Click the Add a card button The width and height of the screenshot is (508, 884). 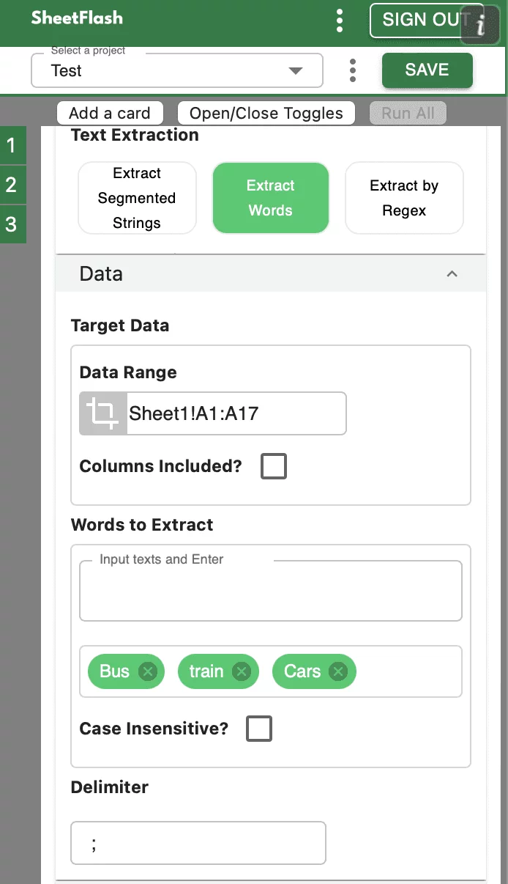click(x=110, y=113)
